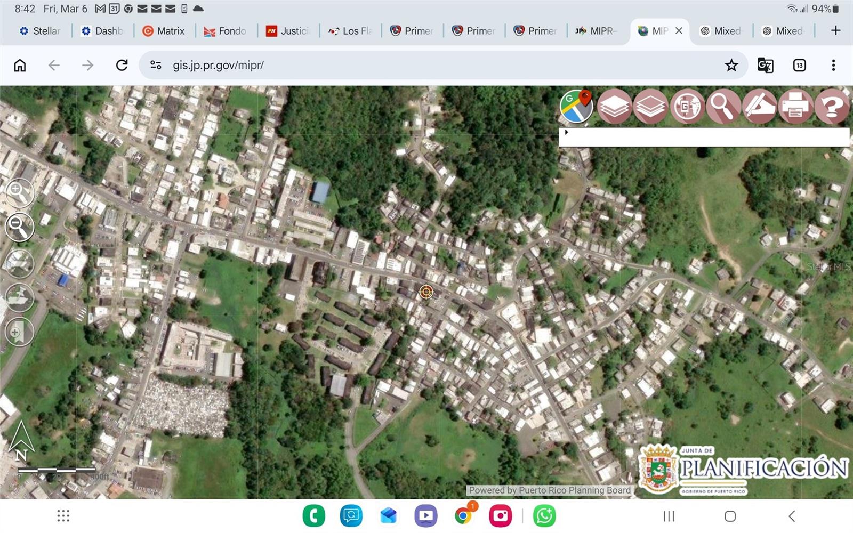This screenshot has width=853, height=533.
Task: Switch to the Stellar browser tab
Action: point(40,31)
